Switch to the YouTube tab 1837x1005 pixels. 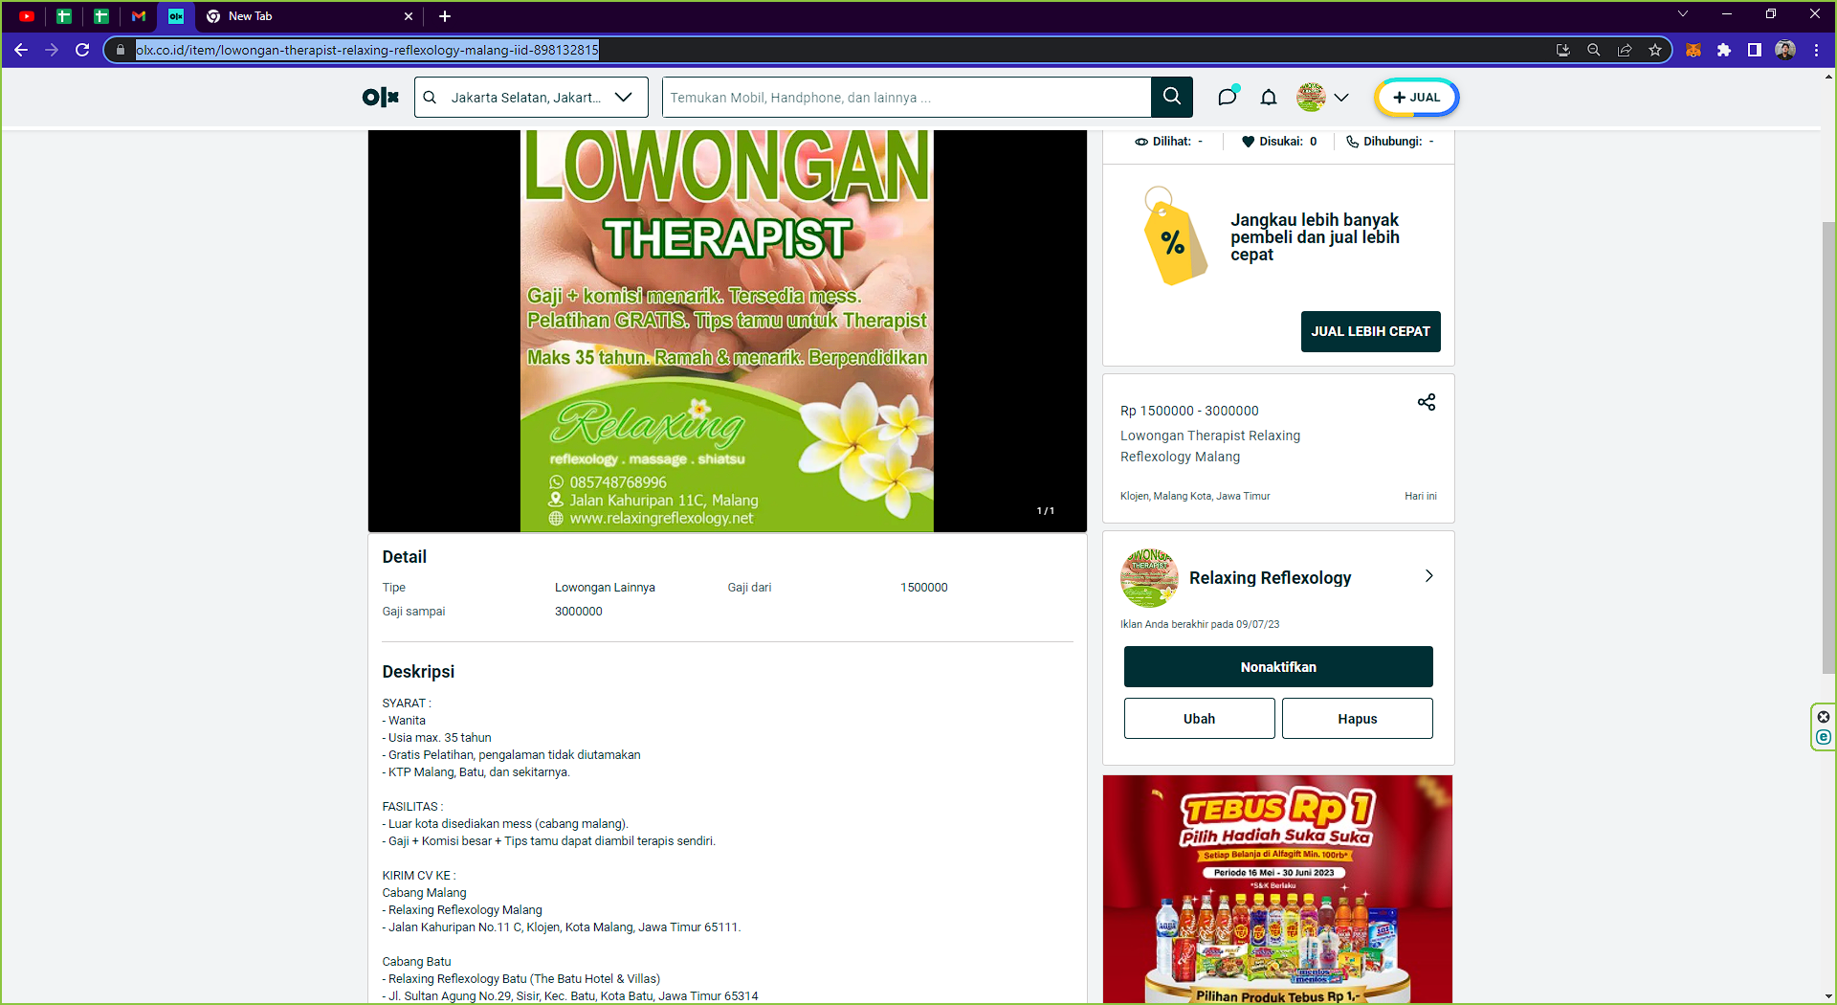(27, 16)
